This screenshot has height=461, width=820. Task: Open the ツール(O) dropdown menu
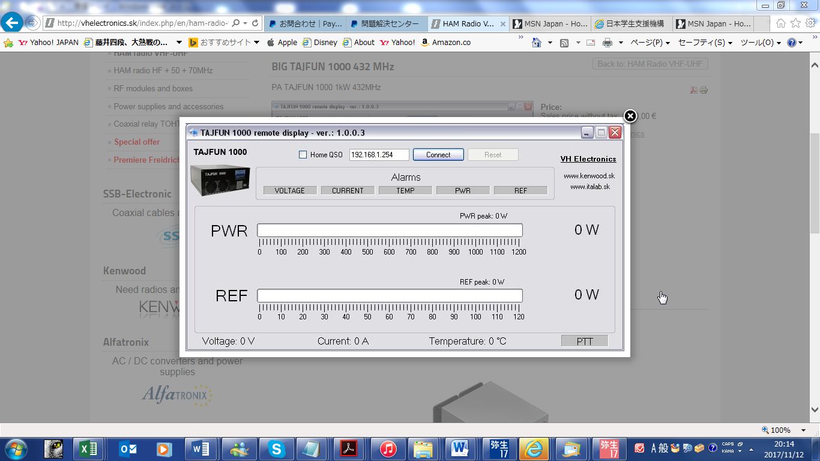coord(760,43)
